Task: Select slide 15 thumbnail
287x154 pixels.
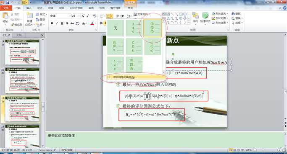Action: (22, 80)
